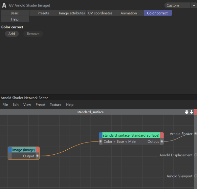Click the Arnold Shader port circle
Image resolution: width=197 pixels, height=189 pixels.
[195, 134]
